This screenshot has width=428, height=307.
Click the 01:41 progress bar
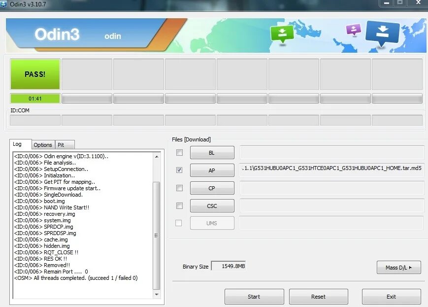coord(35,99)
